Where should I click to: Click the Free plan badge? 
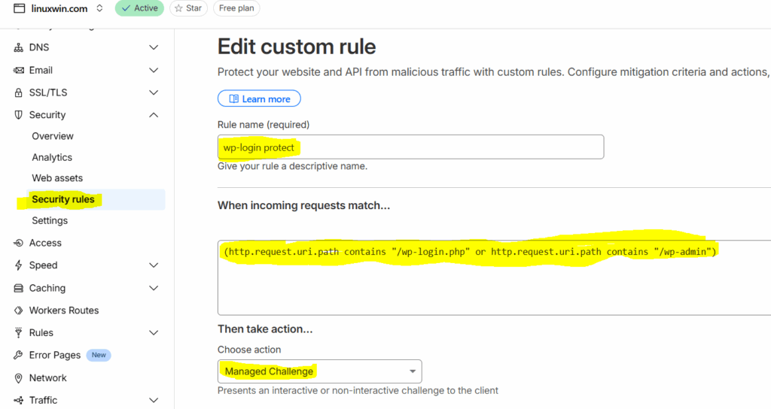coord(236,8)
